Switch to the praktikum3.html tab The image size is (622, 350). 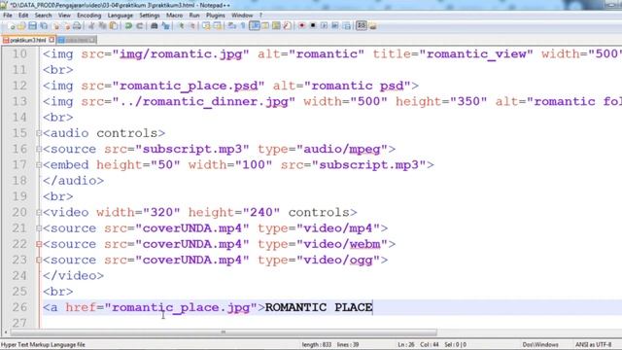coord(28,40)
